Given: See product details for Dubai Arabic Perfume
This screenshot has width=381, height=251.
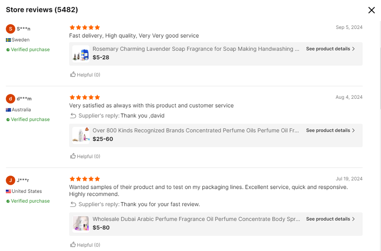Looking at the screenshot, I should click(330, 219).
